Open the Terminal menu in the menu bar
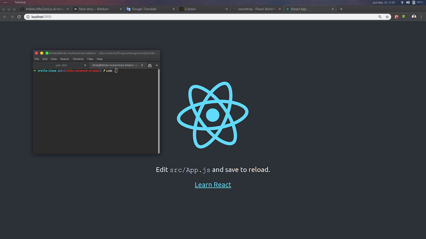This screenshot has height=239, width=426. pyautogui.click(x=20, y=2)
